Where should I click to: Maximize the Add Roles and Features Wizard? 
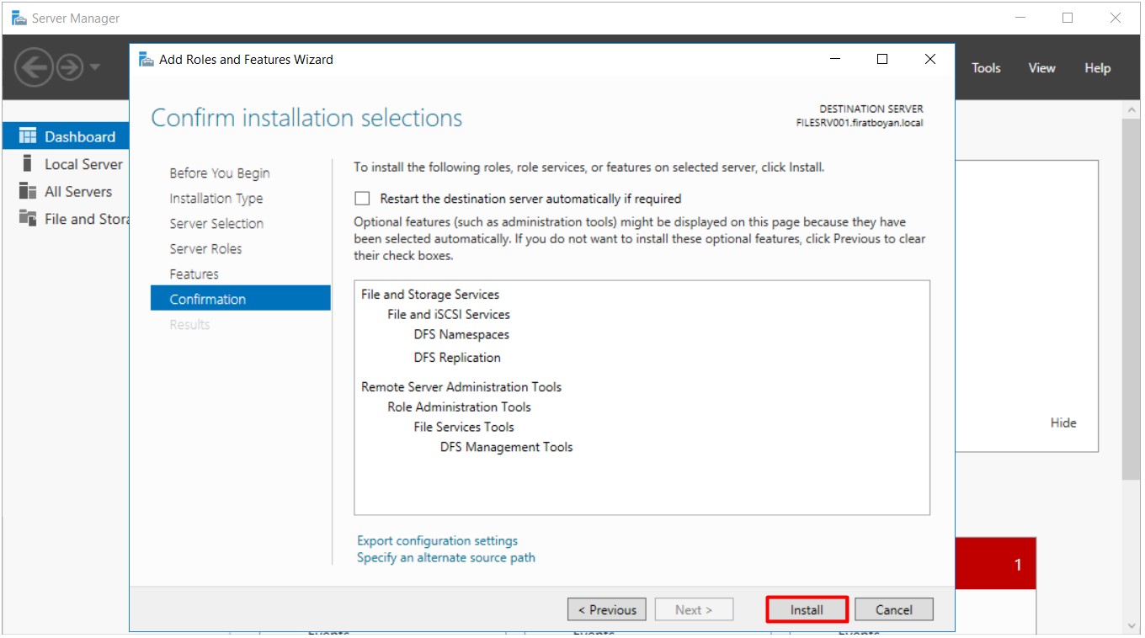point(882,59)
